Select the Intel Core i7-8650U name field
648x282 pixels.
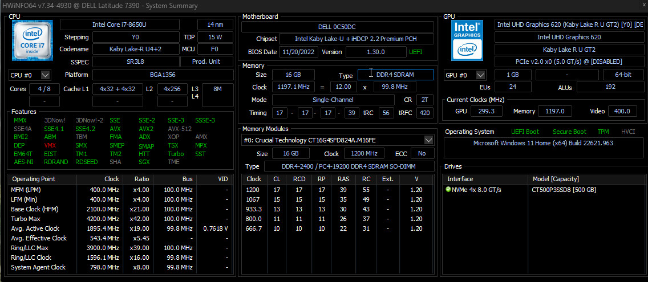tap(120, 24)
